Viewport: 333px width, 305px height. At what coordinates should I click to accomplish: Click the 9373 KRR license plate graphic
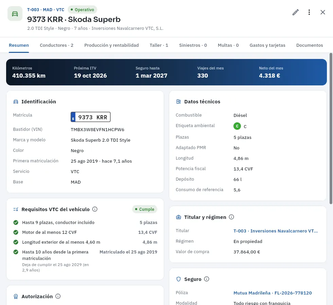point(90,117)
